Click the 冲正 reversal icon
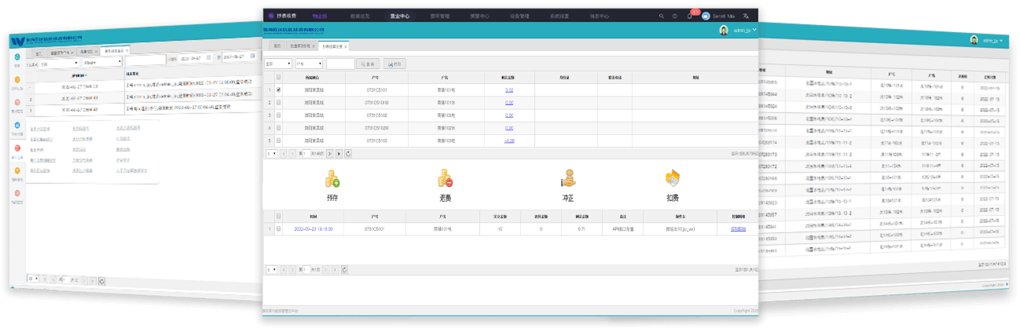Image resolution: width=1020 pixels, height=332 pixels. coord(567,178)
